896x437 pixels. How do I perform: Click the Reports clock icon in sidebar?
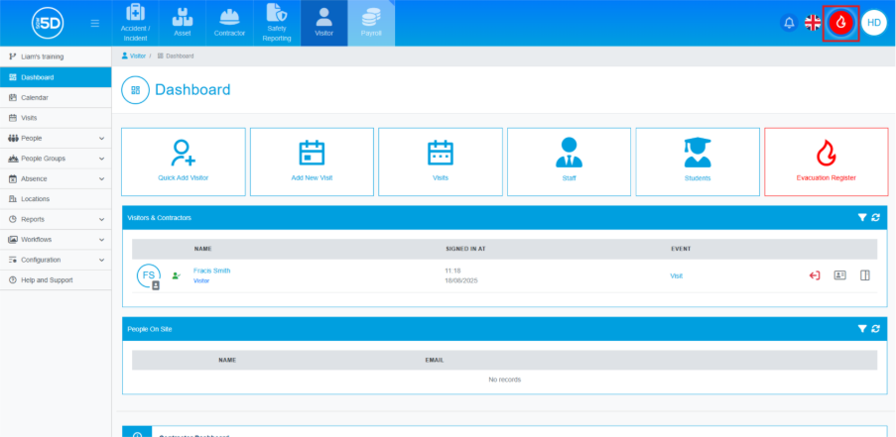13,219
